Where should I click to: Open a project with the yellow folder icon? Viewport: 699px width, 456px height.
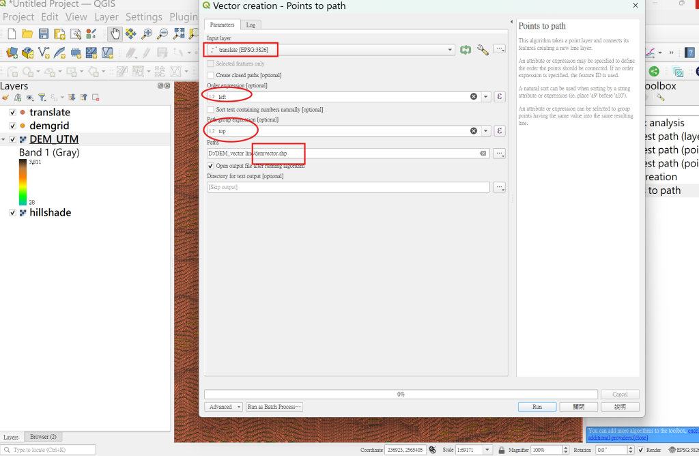click(27, 34)
